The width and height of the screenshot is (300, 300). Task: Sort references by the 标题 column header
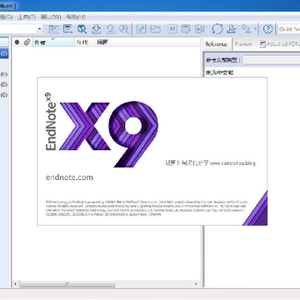147,42
